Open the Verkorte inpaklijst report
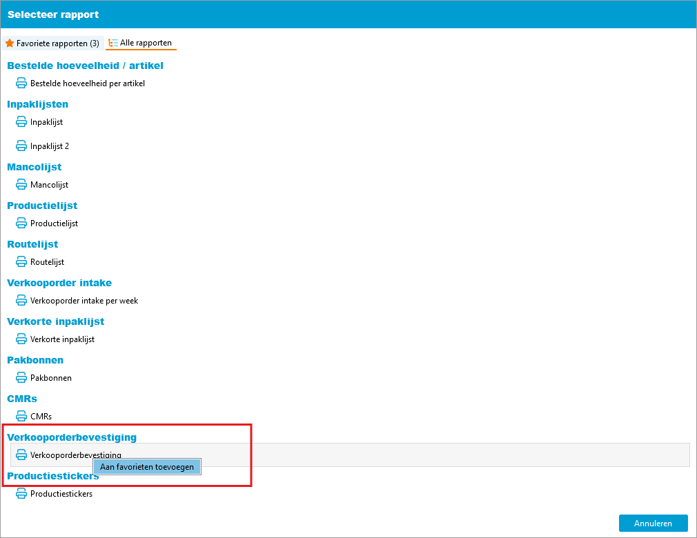 click(62, 339)
